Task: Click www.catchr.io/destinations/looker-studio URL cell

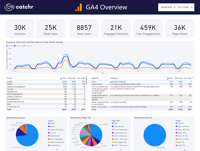Action: (125, 84)
